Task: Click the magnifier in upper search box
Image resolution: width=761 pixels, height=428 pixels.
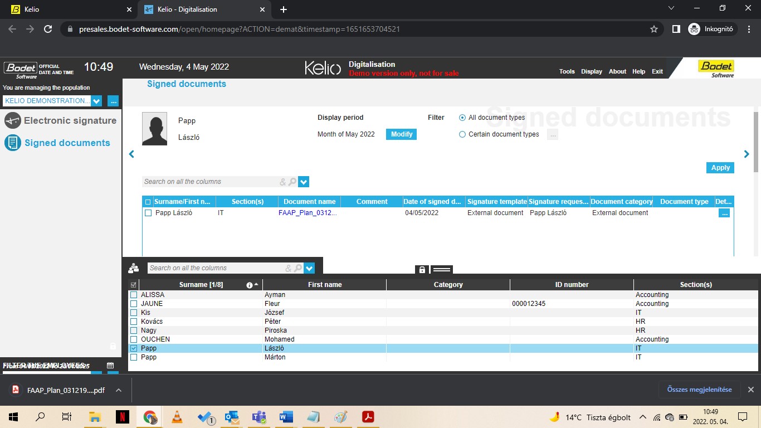Action: (292, 182)
